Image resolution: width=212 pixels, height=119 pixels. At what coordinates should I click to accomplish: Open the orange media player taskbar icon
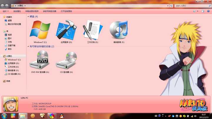pos(33,116)
